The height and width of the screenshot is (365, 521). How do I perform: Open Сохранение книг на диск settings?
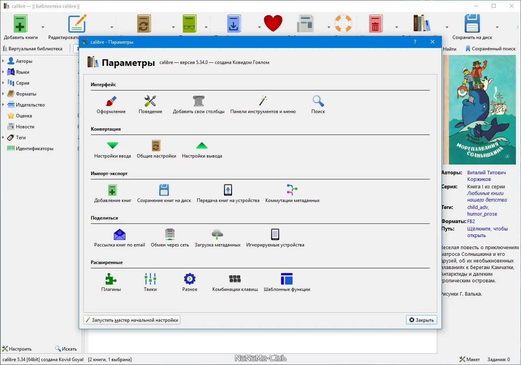click(x=164, y=193)
